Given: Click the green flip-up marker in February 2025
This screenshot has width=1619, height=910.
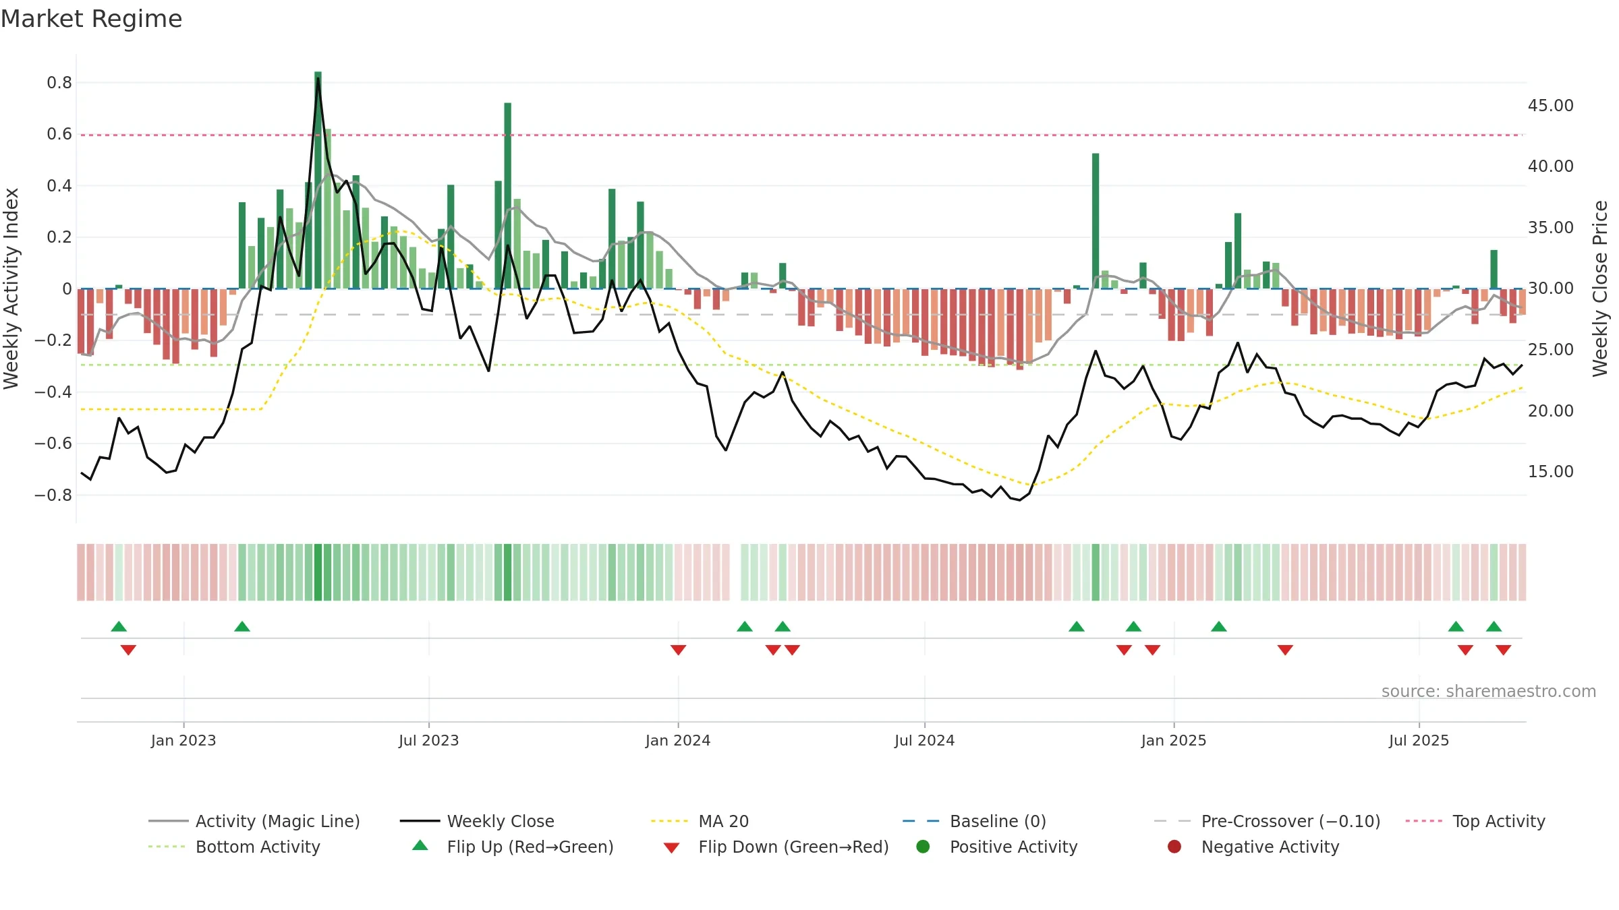Looking at the screenshot, I should 1219,626.
